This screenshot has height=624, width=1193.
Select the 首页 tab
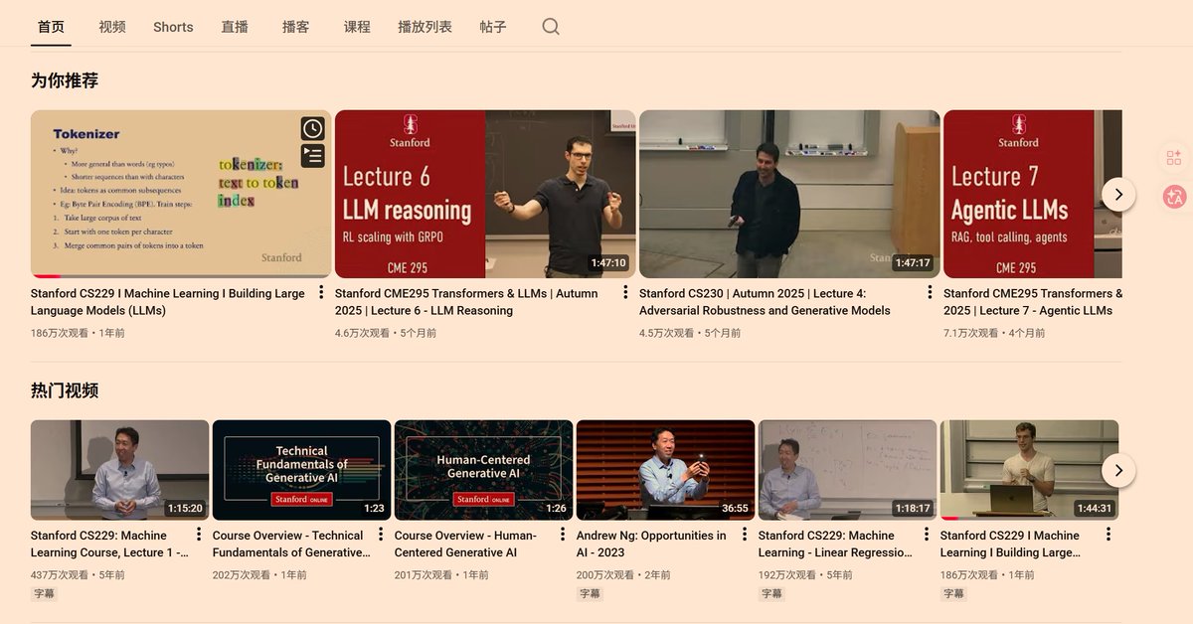coord(51,27)
